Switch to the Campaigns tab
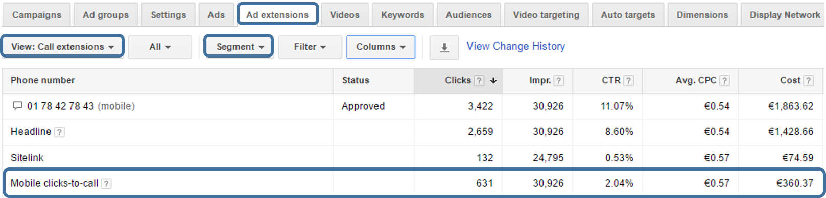This screenshot has height=198, width=826. [x=37, y=15]
